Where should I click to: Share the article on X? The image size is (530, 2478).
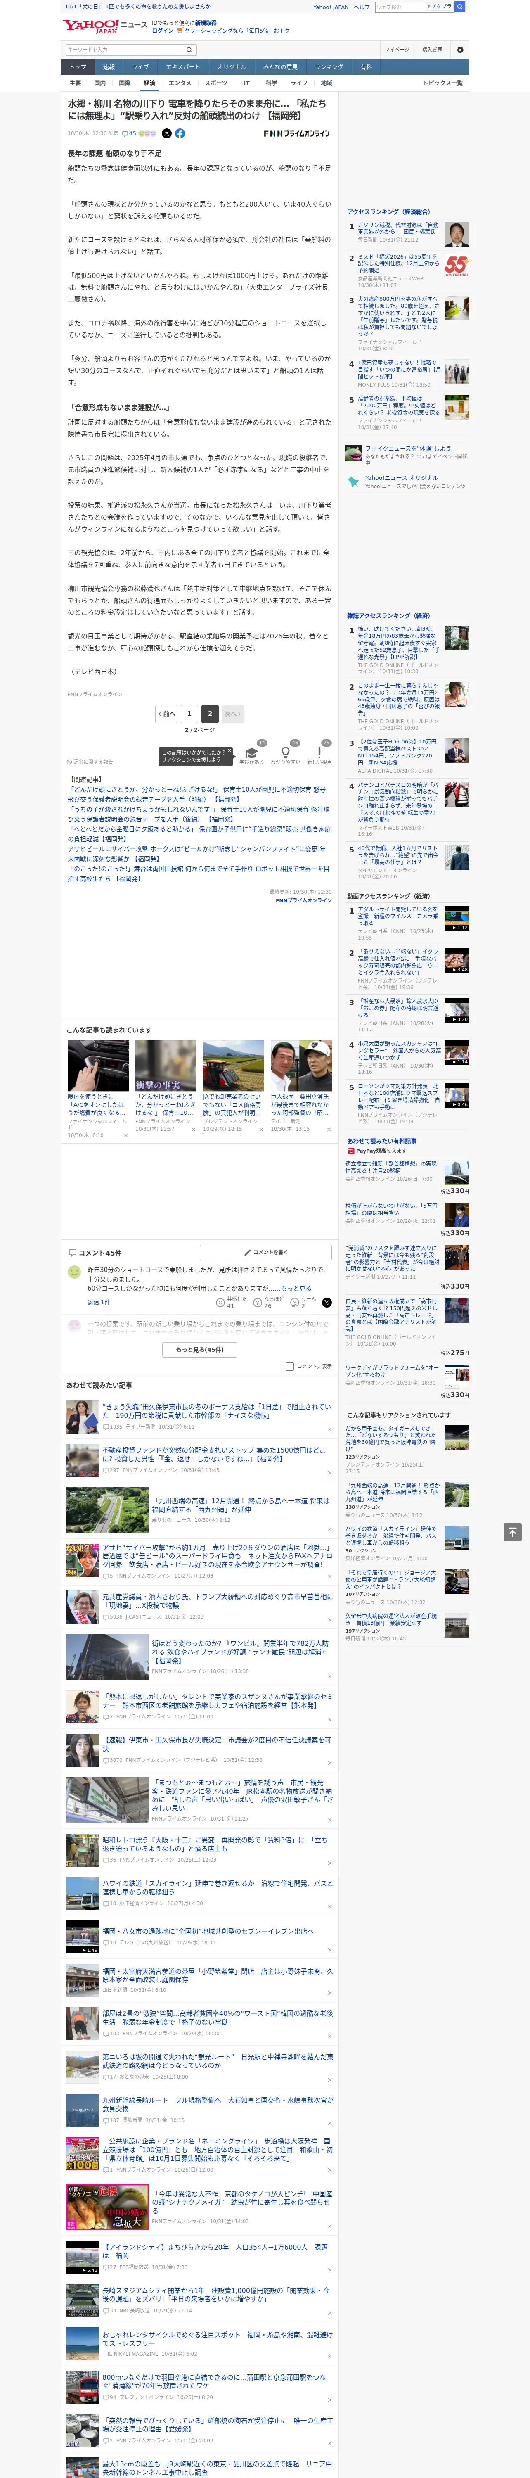pos(166,134)
